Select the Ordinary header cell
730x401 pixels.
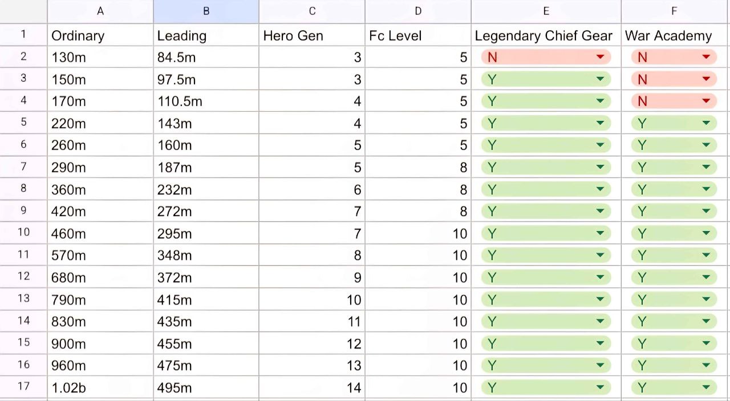click(100, 35)
